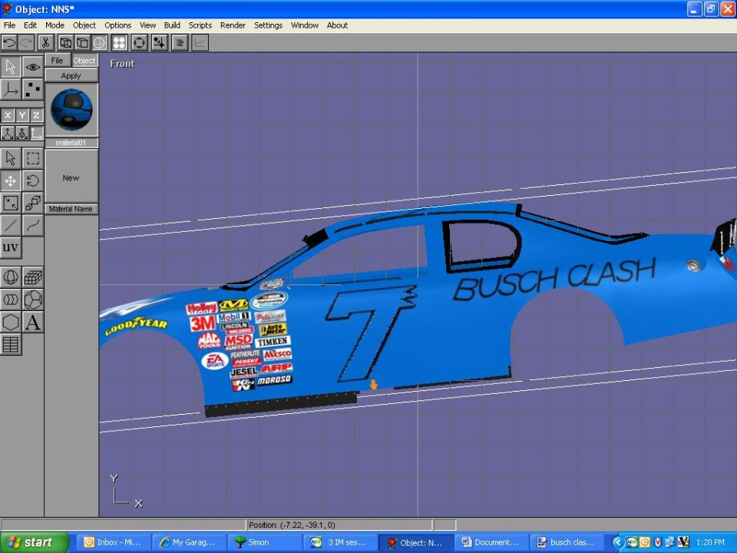The height and width of the screenshot is (553, 737).
Task: Add a polyhedron platonic solid
Action: pos(33,300)
